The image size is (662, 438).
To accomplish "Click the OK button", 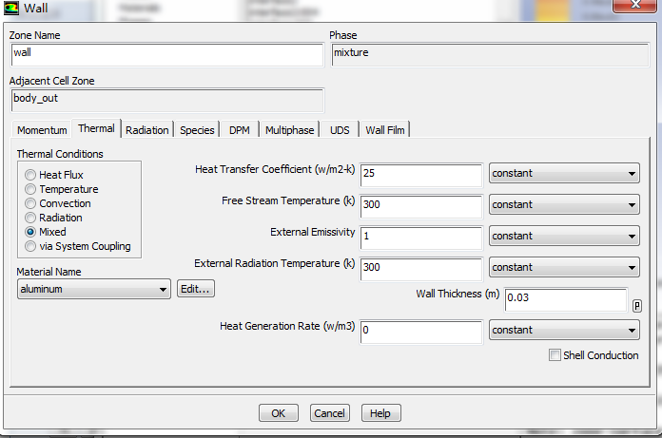I will tap(279, 413).
